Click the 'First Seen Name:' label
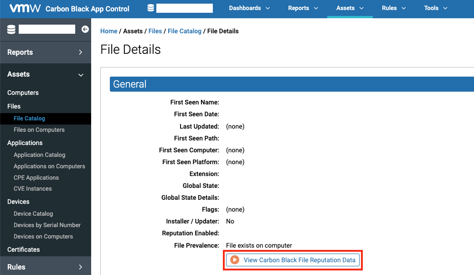 (195, 102)
